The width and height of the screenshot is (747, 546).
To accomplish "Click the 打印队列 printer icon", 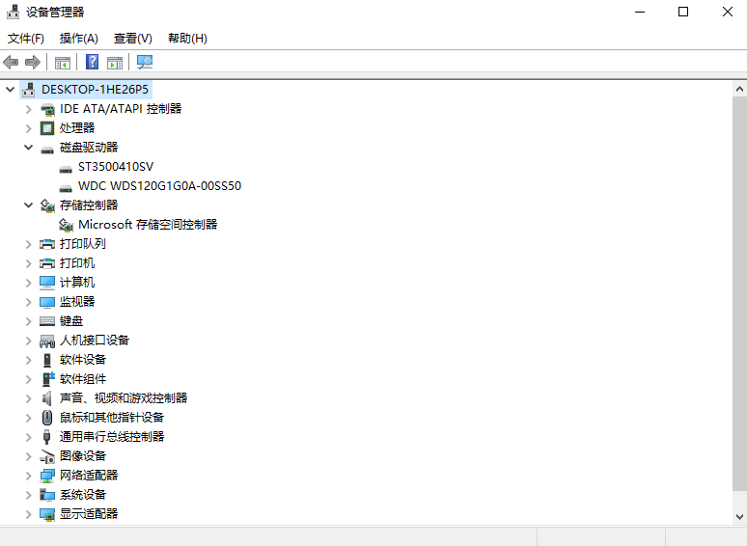I will (47, 244).
